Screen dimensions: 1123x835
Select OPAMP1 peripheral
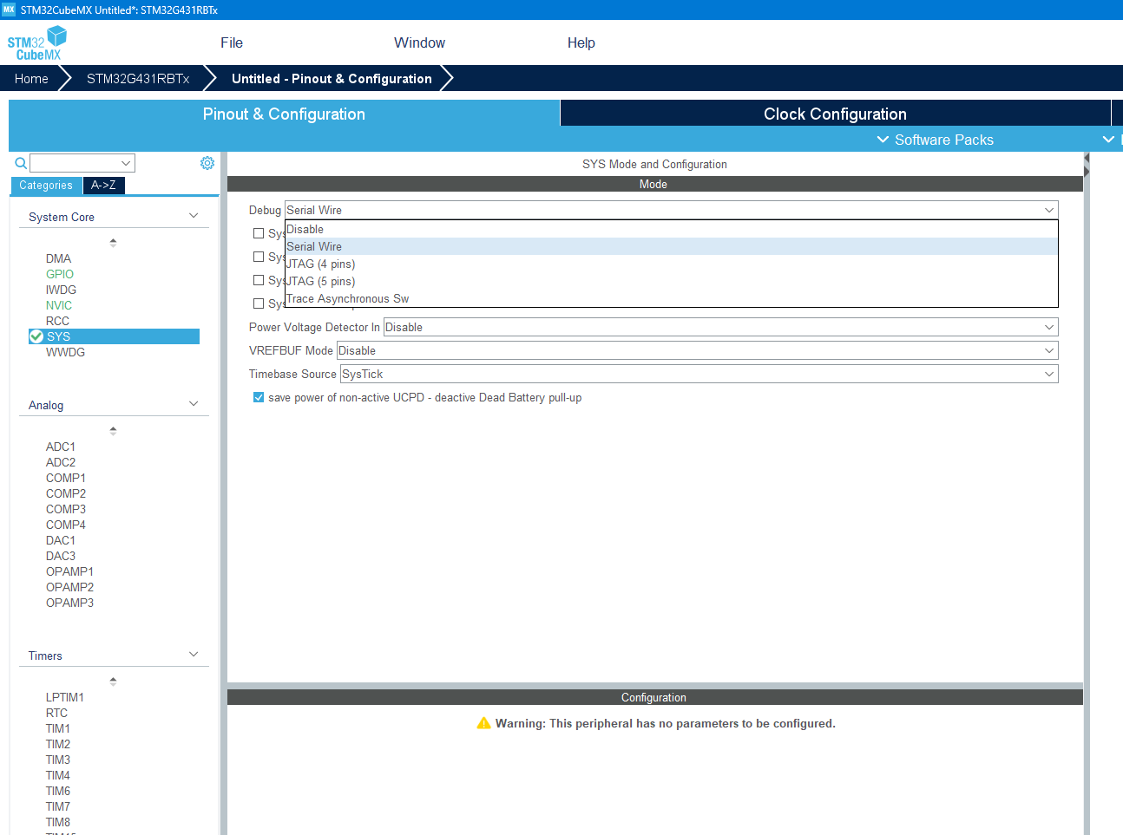point(69,571)
